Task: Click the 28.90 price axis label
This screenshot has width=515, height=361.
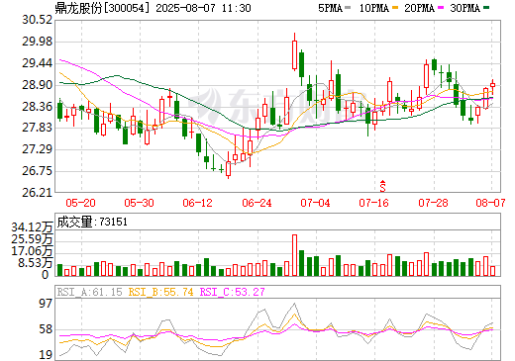Action: tap(37, 85)
